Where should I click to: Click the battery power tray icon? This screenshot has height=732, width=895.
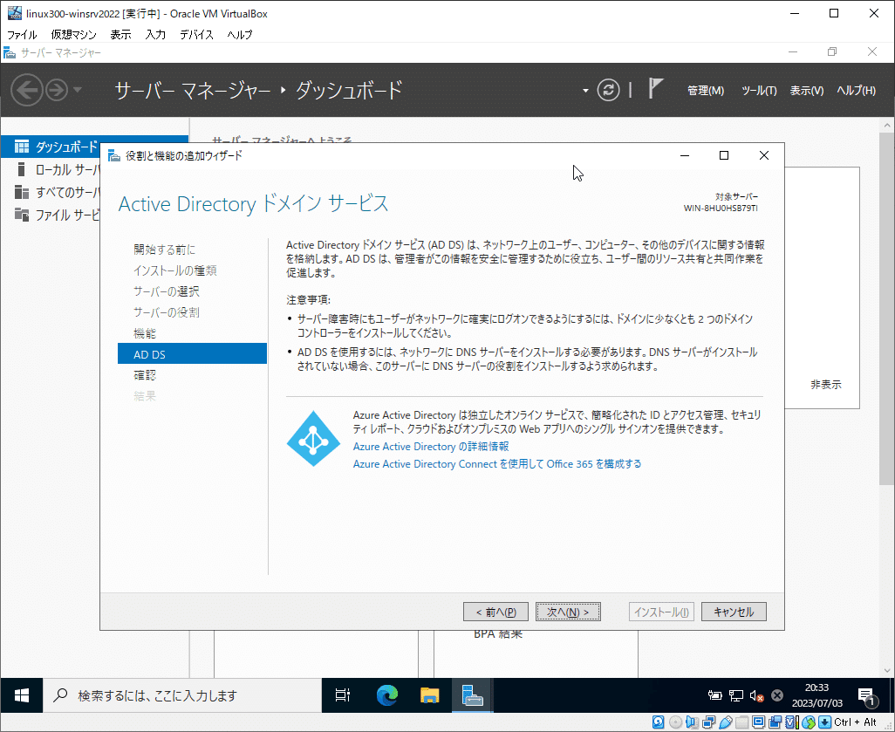[x=714, y=695]
